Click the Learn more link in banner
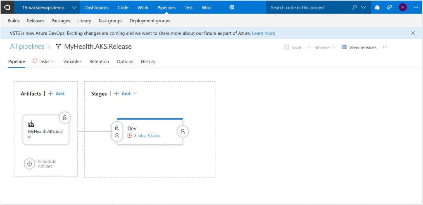 coord(264,33)
